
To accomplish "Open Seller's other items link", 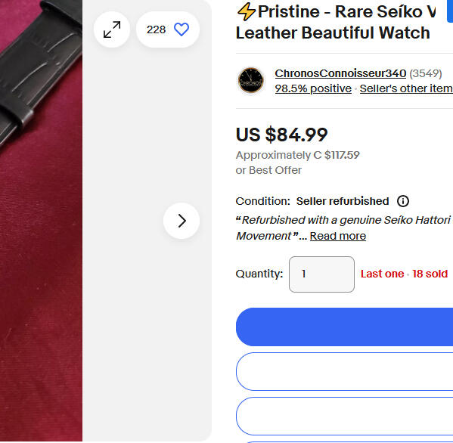I will 406,88.
